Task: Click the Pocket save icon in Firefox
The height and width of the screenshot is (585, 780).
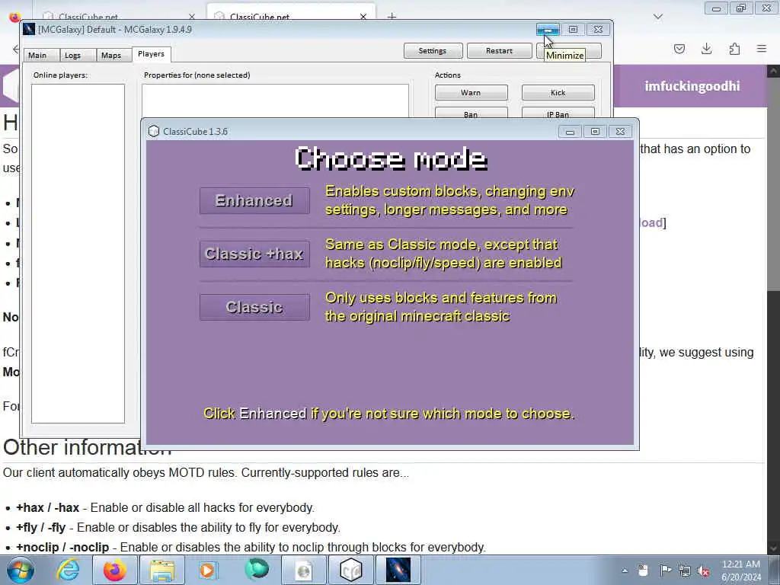Action: [x=679, y=49]
